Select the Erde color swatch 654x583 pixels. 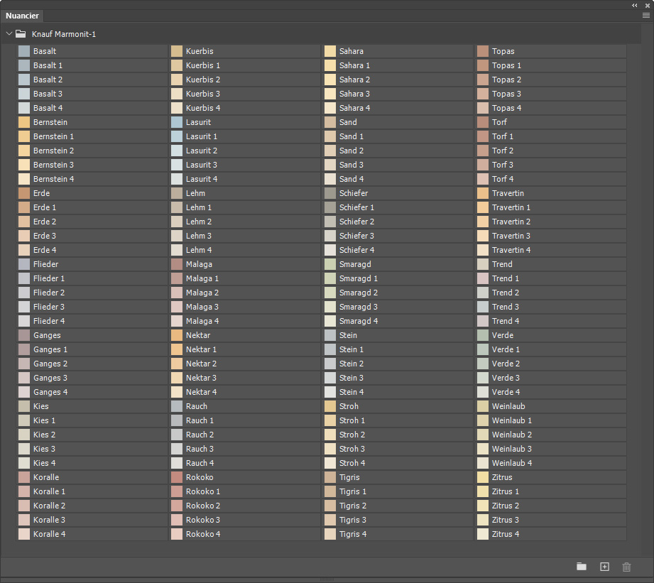pyautogui.click(x=24, y=193)
